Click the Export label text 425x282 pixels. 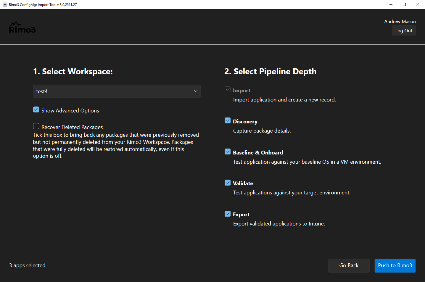[241, 215]
